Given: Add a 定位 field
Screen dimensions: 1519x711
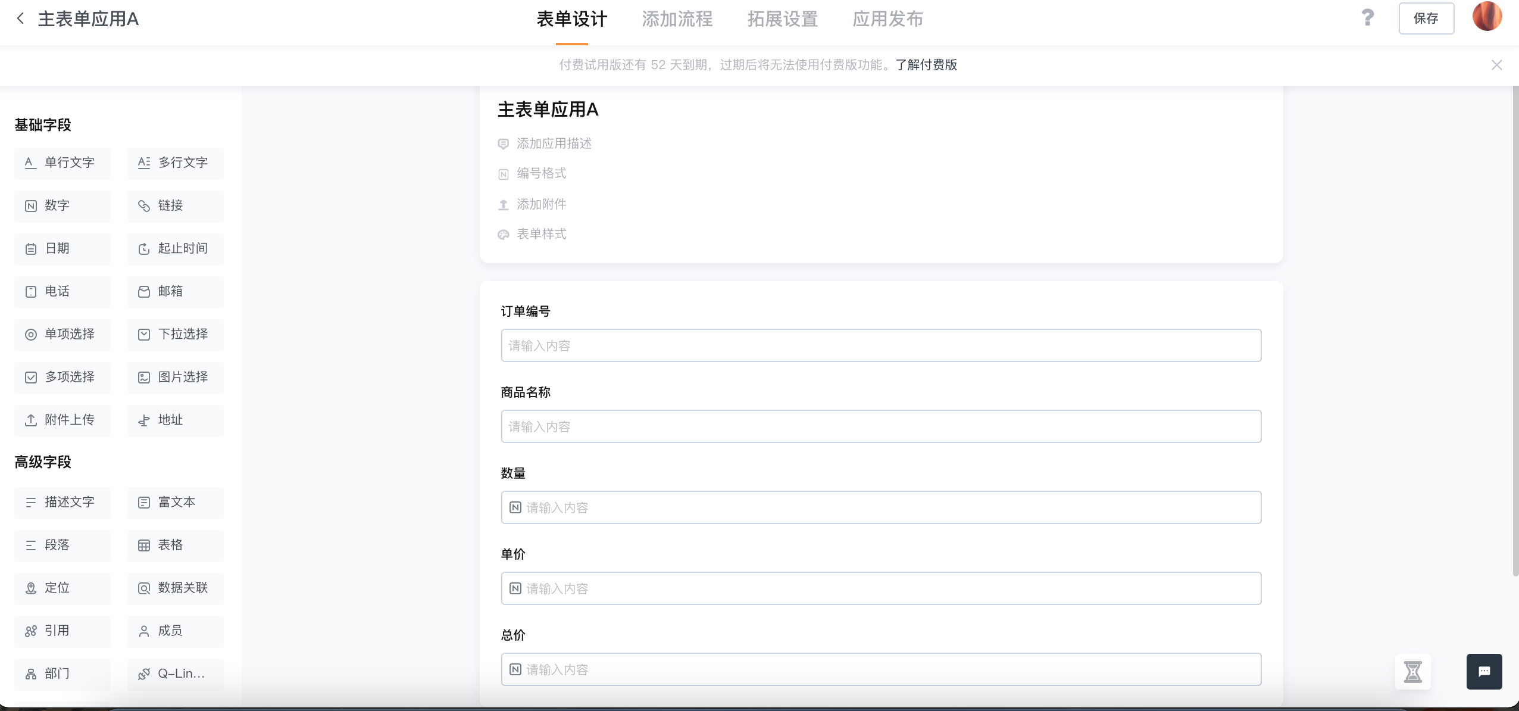Looking at the screenshot, I should [x=62, y=588].
